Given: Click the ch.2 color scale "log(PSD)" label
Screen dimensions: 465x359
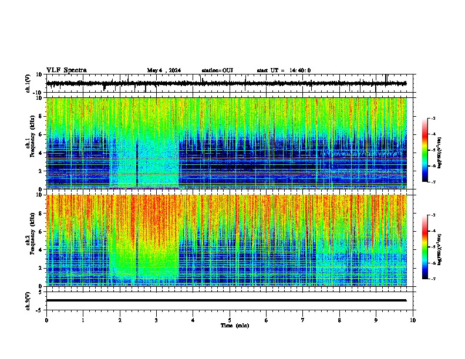Looking at the screenshot, I should pyautogui.click(x=440, y=249).
